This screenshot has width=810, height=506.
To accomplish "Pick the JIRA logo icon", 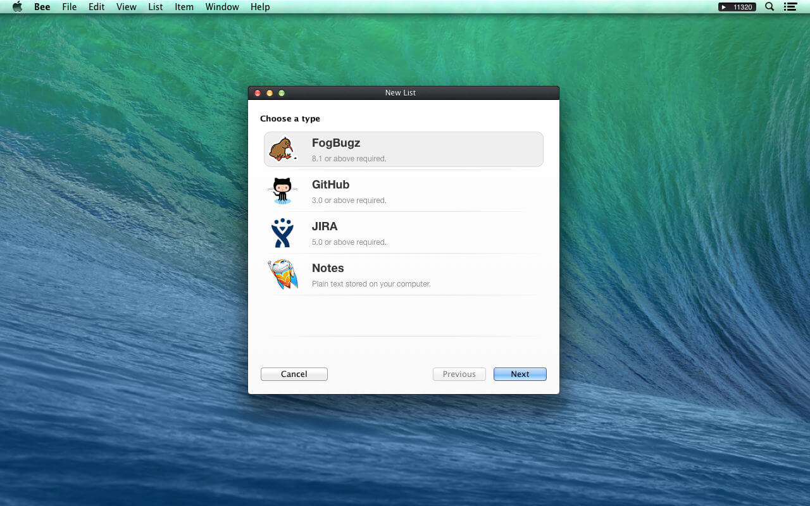I will point(282,233).
